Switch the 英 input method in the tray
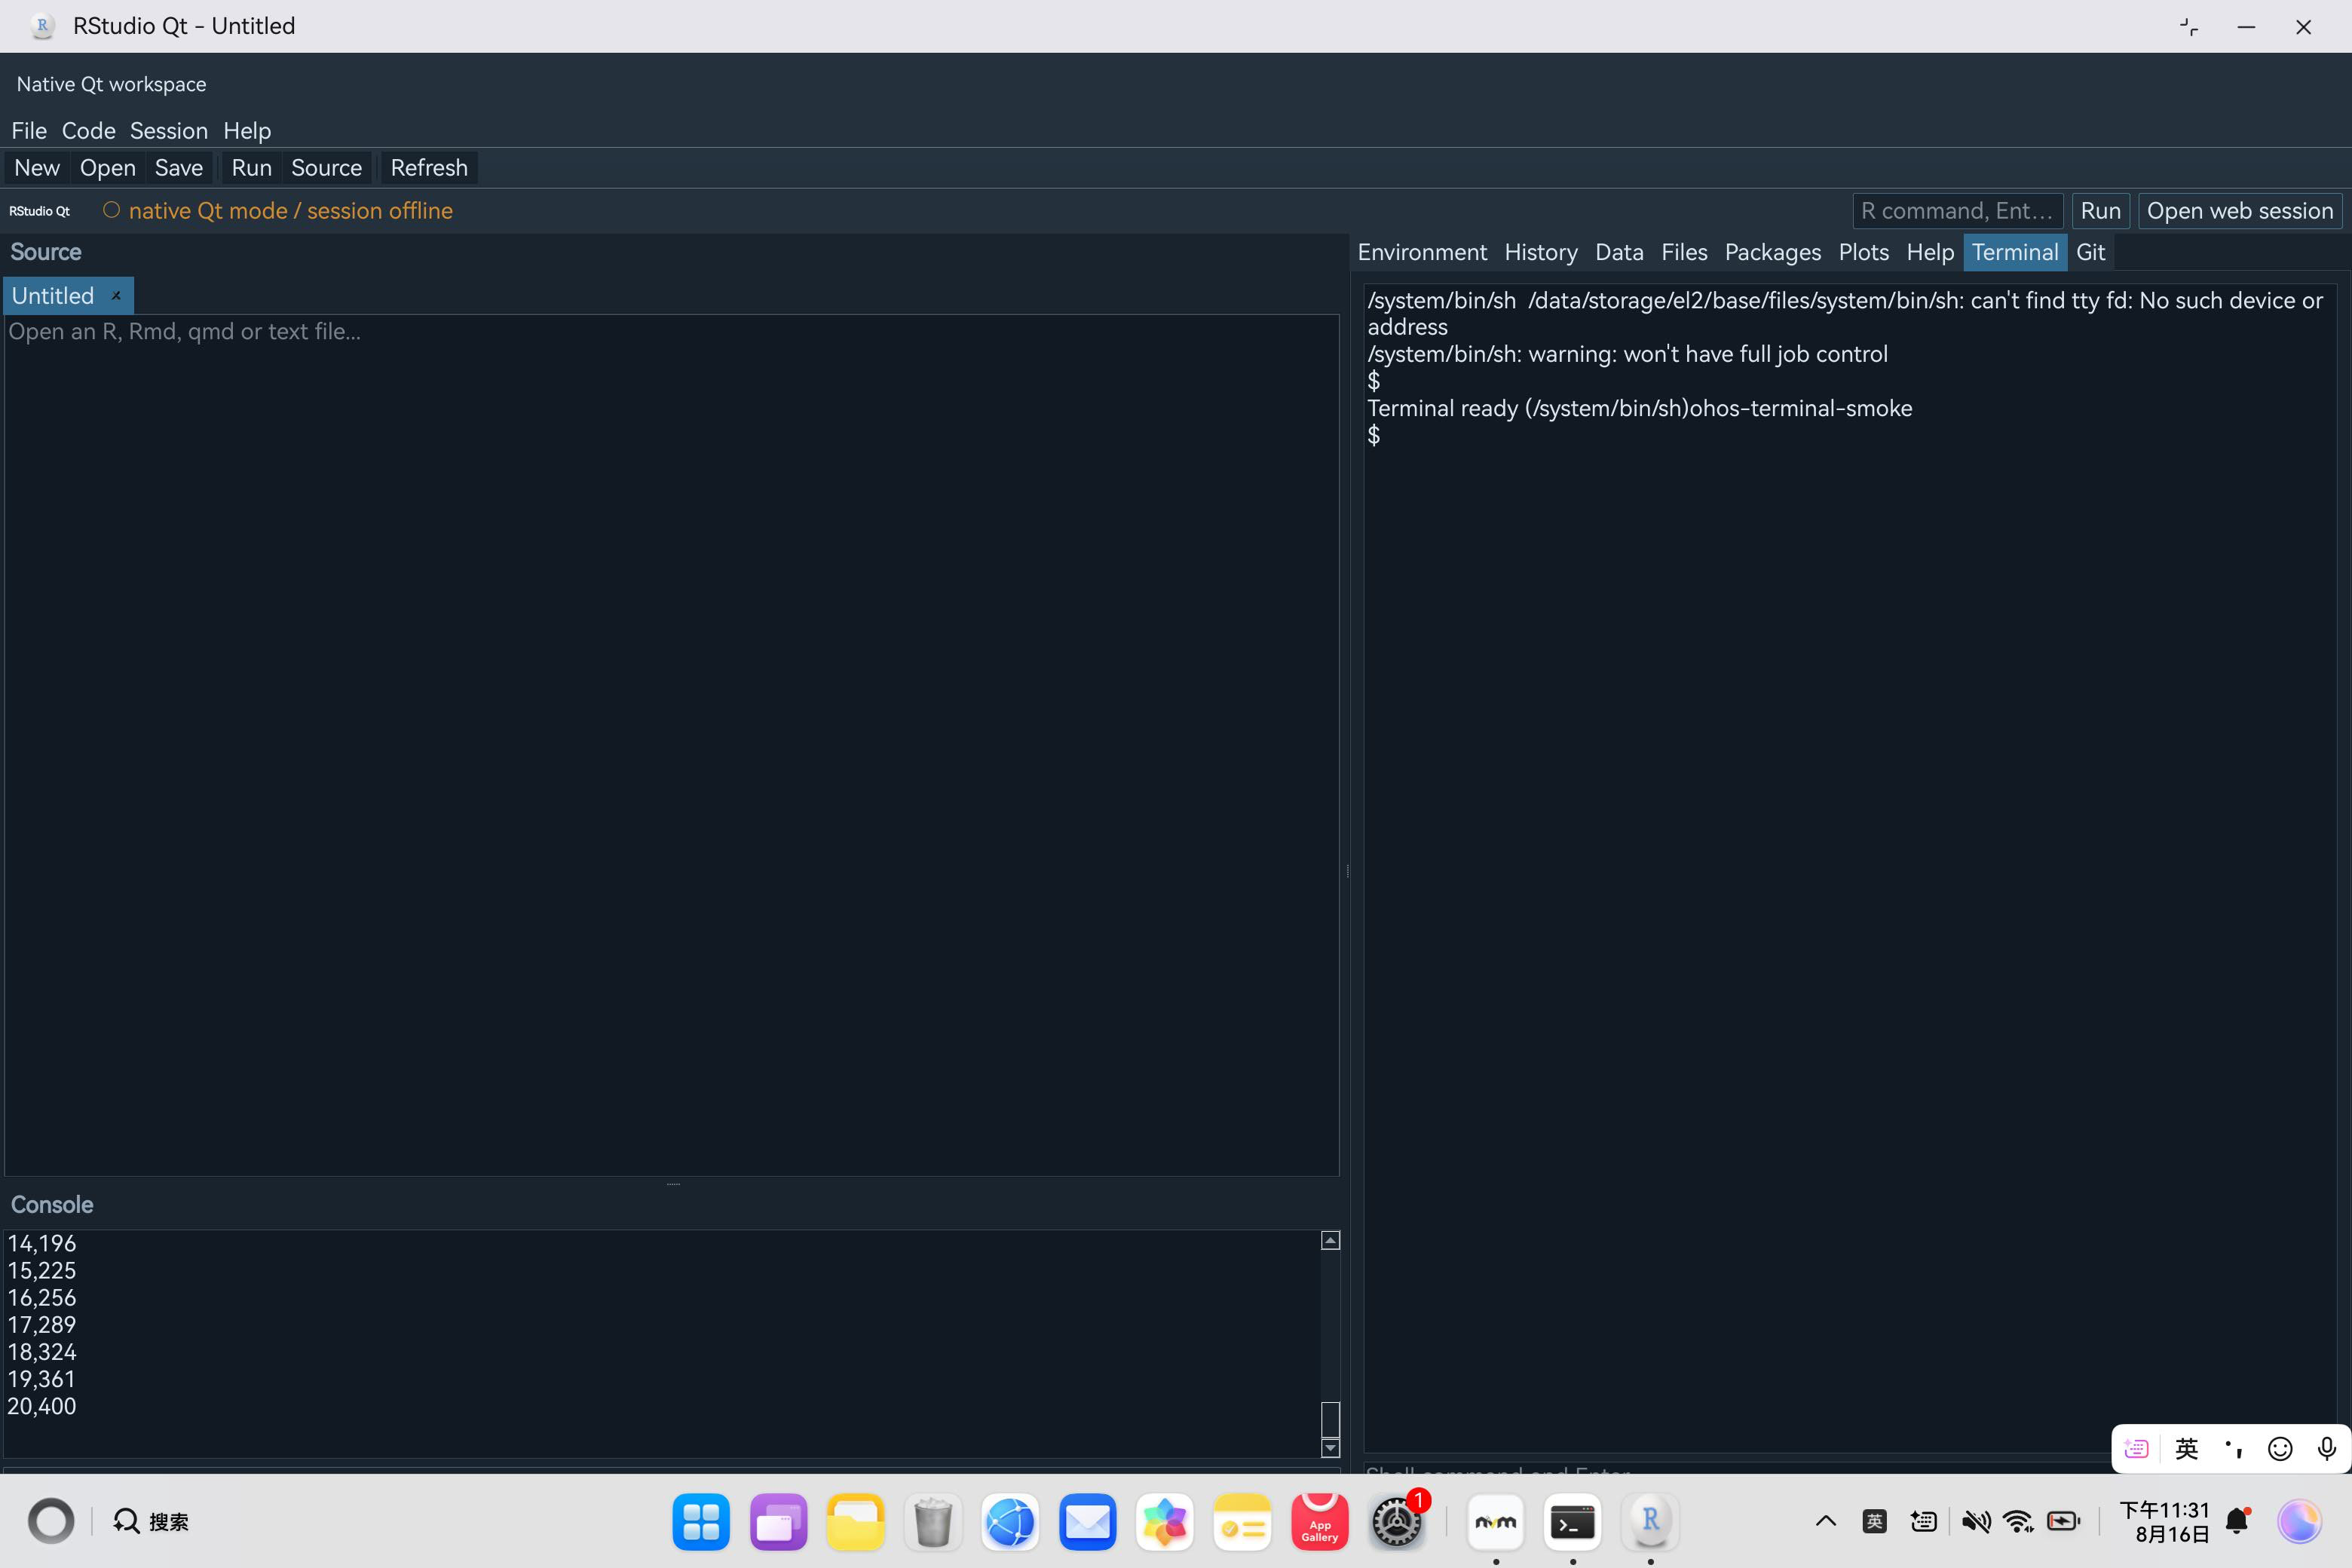This screenshot has width=2352, height=1568. pyautogui.click(x=1874, y=1522)
